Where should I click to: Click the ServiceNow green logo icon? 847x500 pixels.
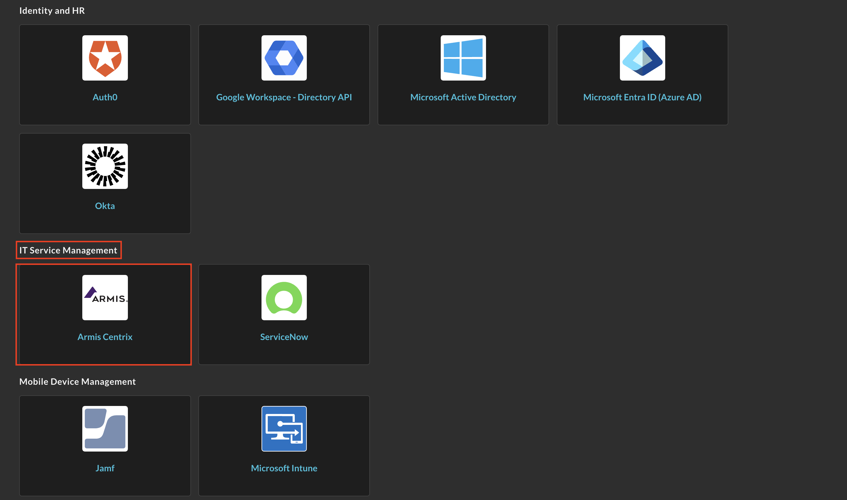tap(284, 298)
